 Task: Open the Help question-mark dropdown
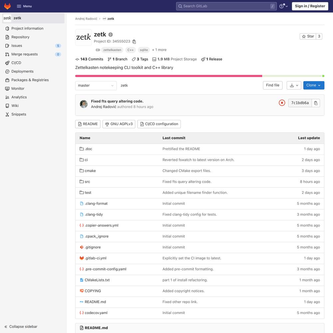[x=283, y=6]
